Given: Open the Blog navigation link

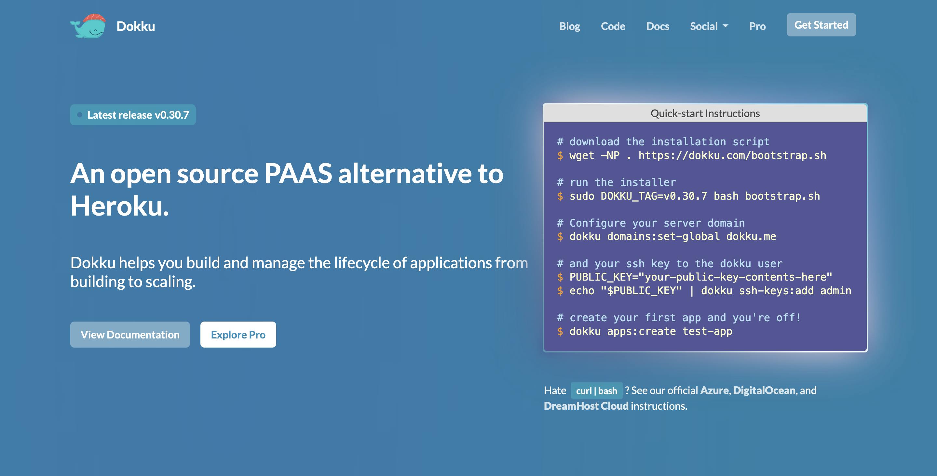Looking at the screenshot, I should pyautogui.click(x=569, y=26).
